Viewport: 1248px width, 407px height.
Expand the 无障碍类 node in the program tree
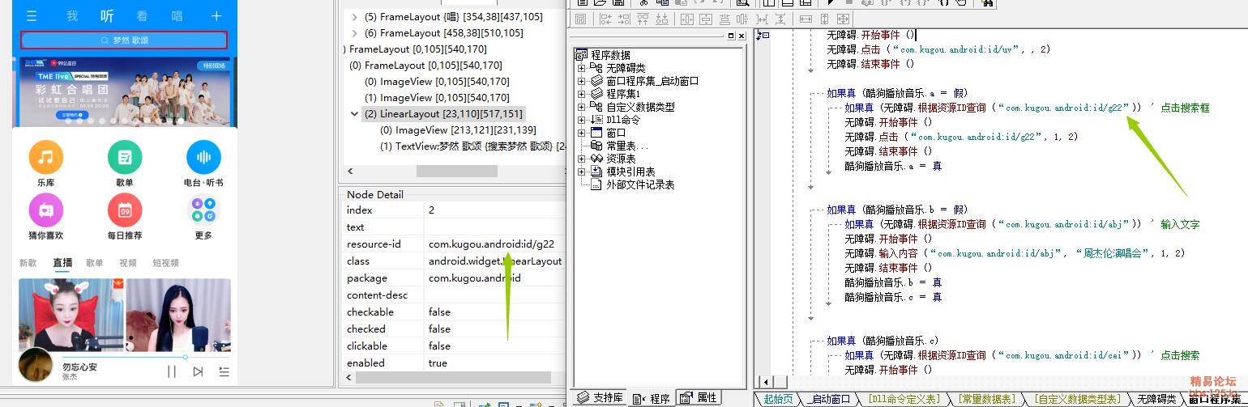[581, 68]
